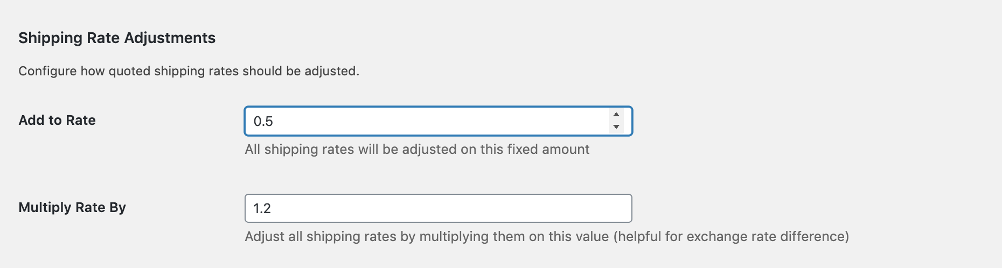Click "(helpful for exchange rate difference)" text
The image size is (1002, 268).
[x=731, y=236]
